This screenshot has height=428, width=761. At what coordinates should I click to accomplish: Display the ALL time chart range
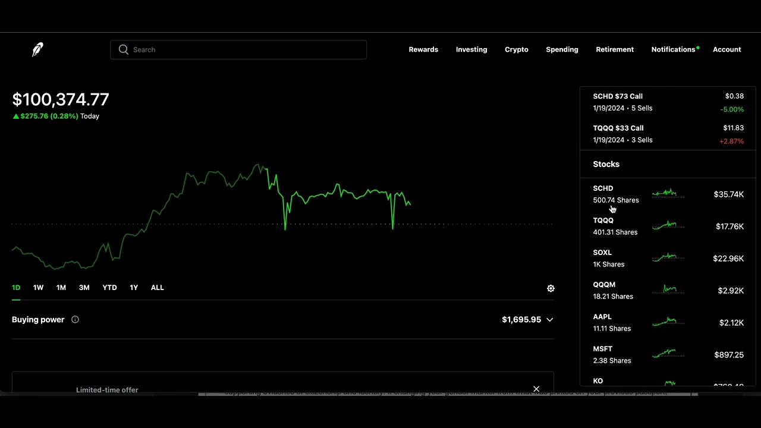(x=157, y=288)
